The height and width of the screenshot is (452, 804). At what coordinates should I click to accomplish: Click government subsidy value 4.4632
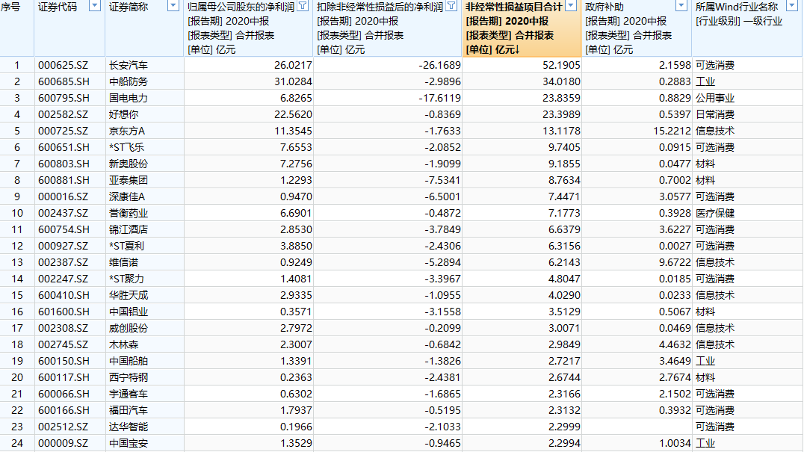(x=675, y=344)
